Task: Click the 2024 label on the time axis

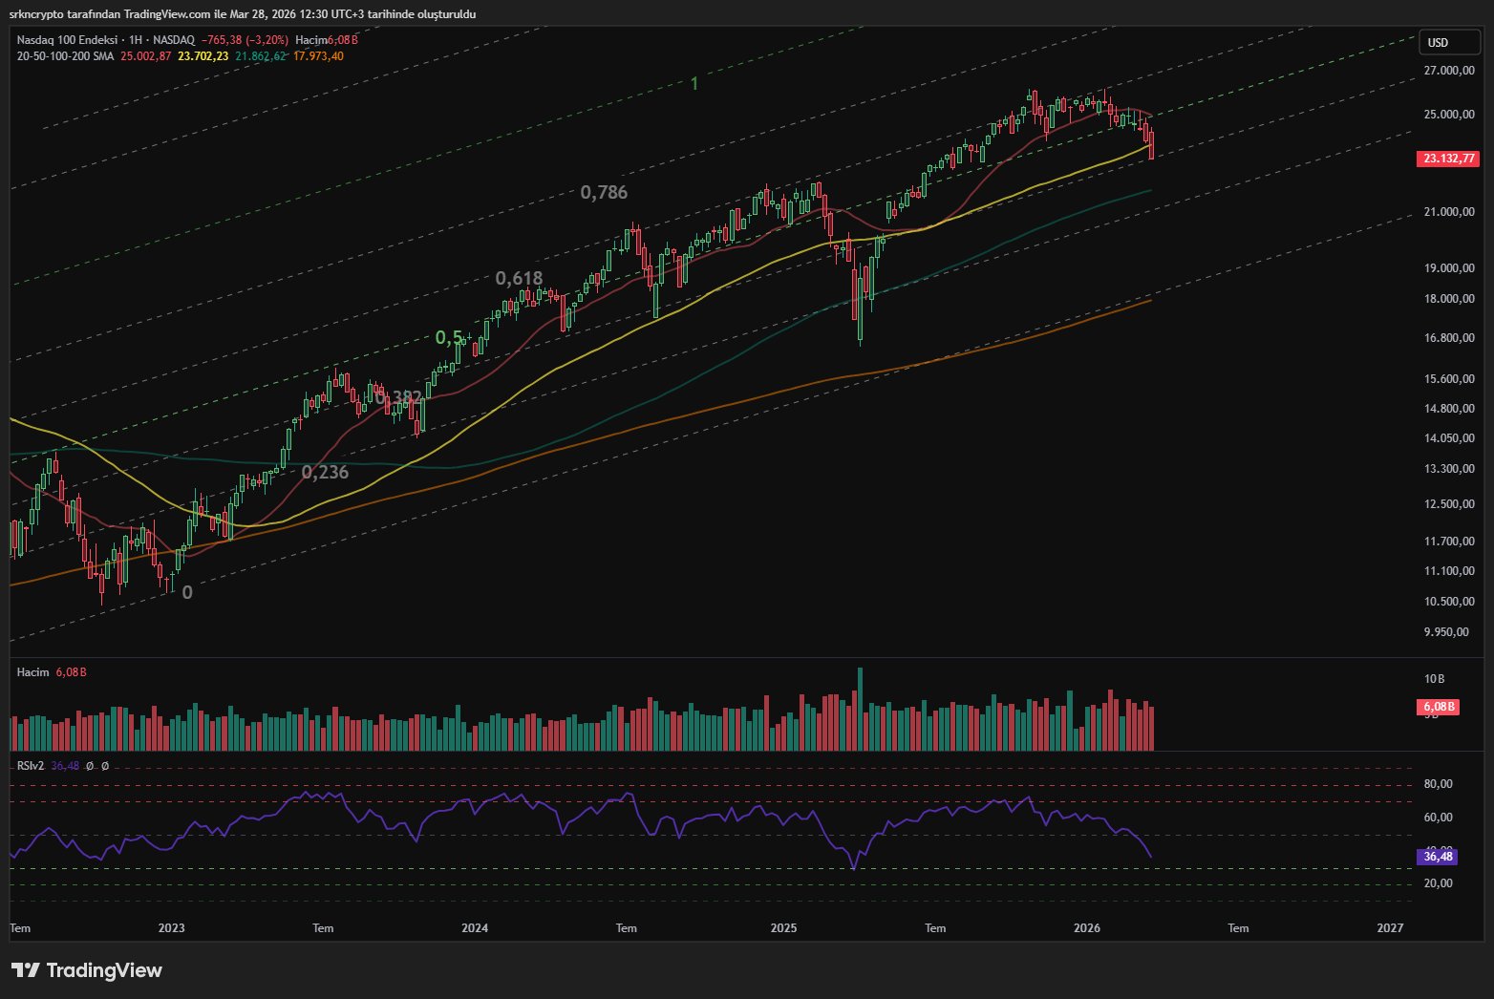Action: pos(475,928)
